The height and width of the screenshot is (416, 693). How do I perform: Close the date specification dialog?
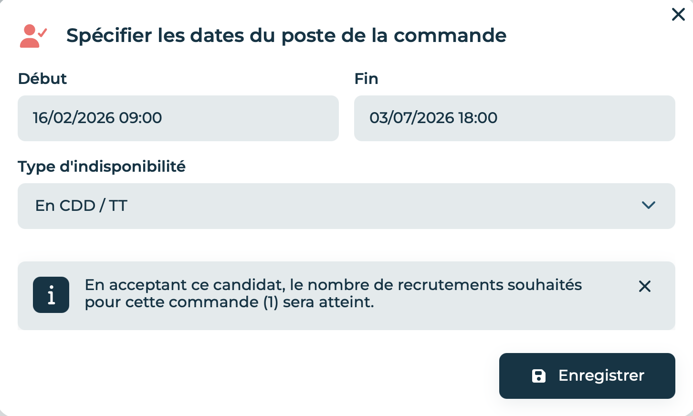678,14
